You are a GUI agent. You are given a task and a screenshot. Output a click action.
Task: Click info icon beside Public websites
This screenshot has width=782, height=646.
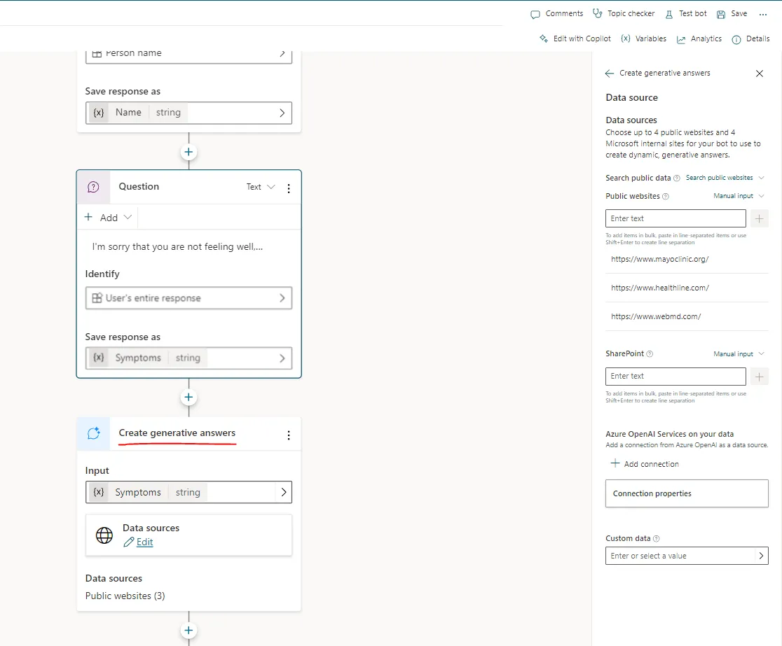coord(665,196)
